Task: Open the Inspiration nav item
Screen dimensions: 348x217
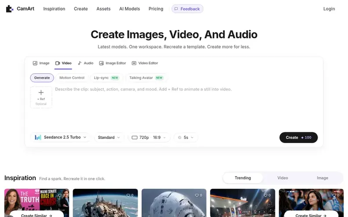Action: tap(54, 9)
